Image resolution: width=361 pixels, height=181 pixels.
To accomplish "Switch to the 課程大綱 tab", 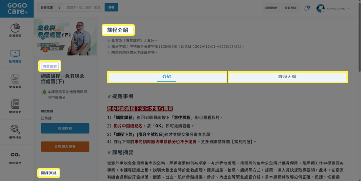I will click(x=287, y=77).
